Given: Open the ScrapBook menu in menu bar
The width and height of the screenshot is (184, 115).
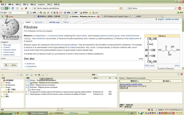Looking at the screenshot, I should pos(41,5).
